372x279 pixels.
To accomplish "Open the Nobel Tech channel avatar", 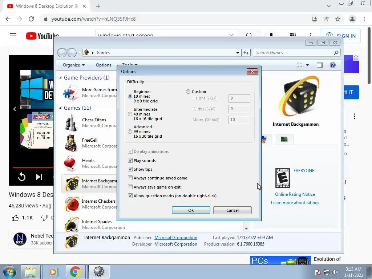I will click(x=20, y=239).
